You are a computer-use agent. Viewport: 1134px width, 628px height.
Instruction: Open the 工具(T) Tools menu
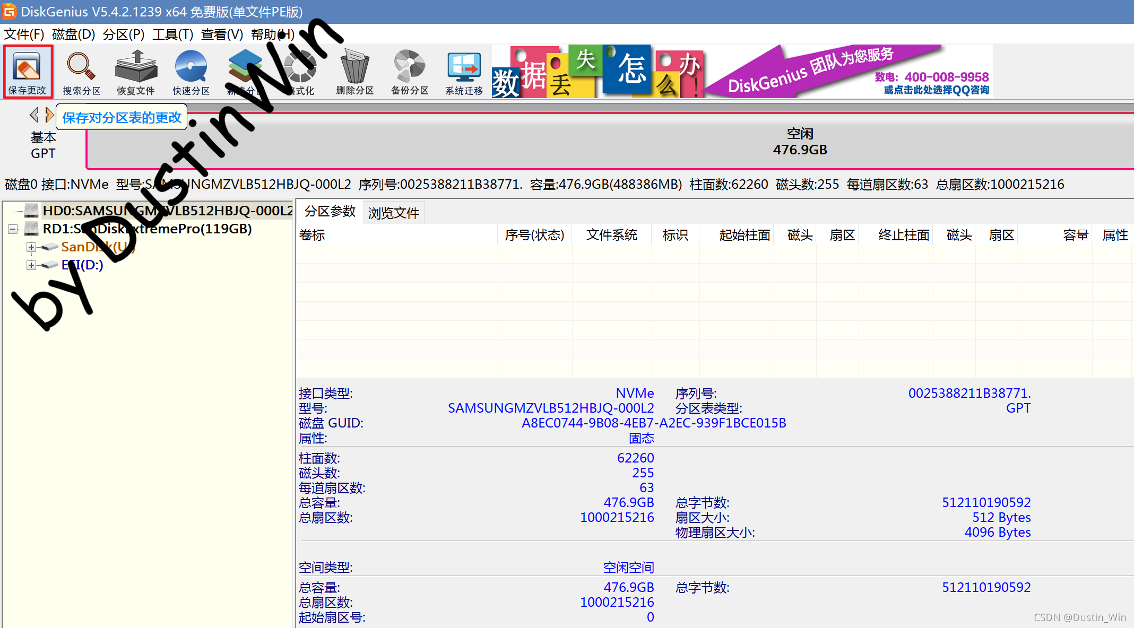click(x=172, y=34)
